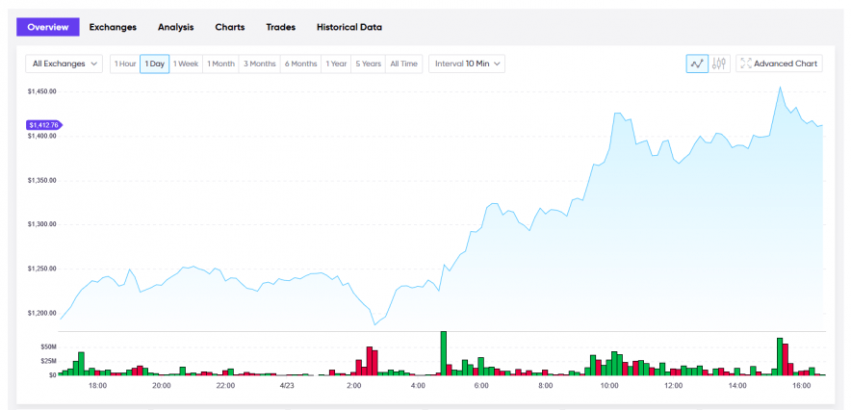851x410 pixels.
Task: Click the 12:00 time axis label
Action: (674, 386)
